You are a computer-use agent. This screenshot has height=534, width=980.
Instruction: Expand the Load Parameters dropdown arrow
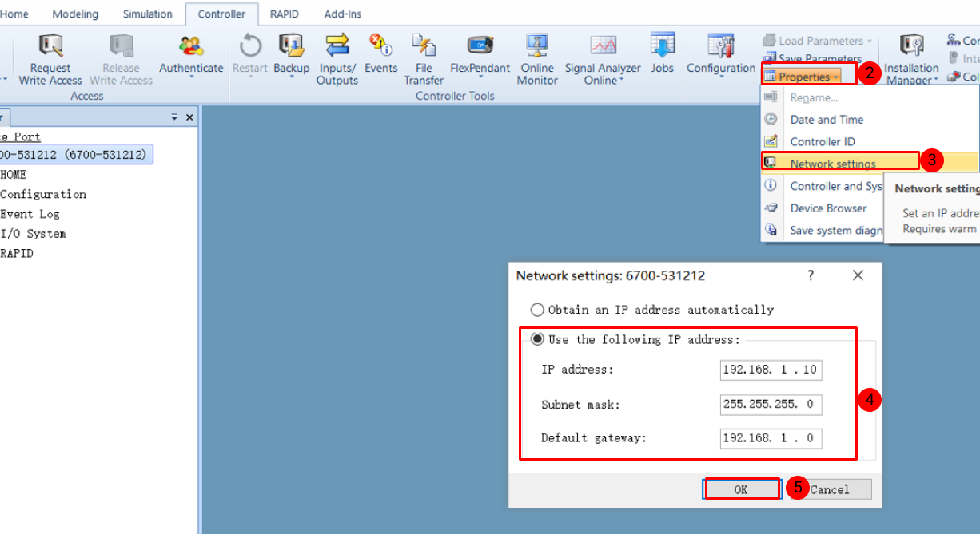[x=870, y=41]
